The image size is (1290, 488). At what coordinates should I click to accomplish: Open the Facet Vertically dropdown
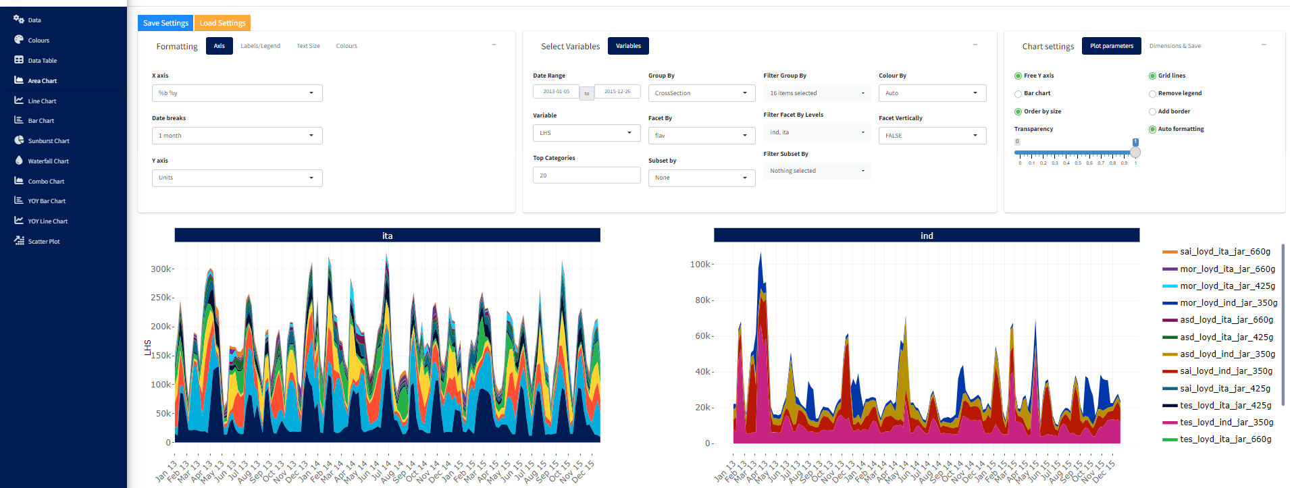932,136
